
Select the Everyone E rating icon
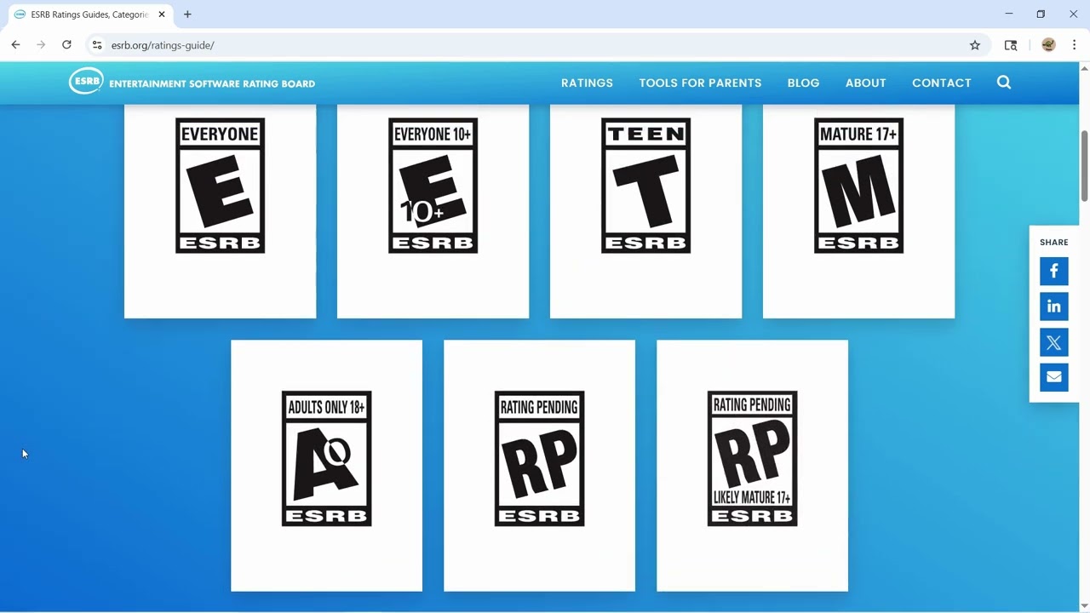pyautogui.click(x=220, y=186)
